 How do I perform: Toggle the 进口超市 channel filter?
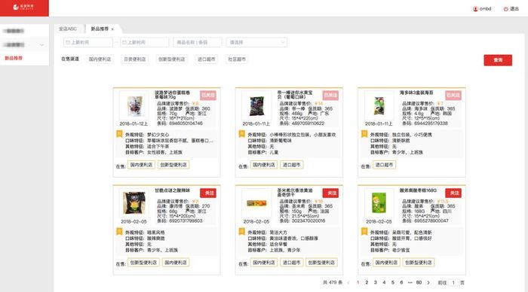[x=206, y=59]
